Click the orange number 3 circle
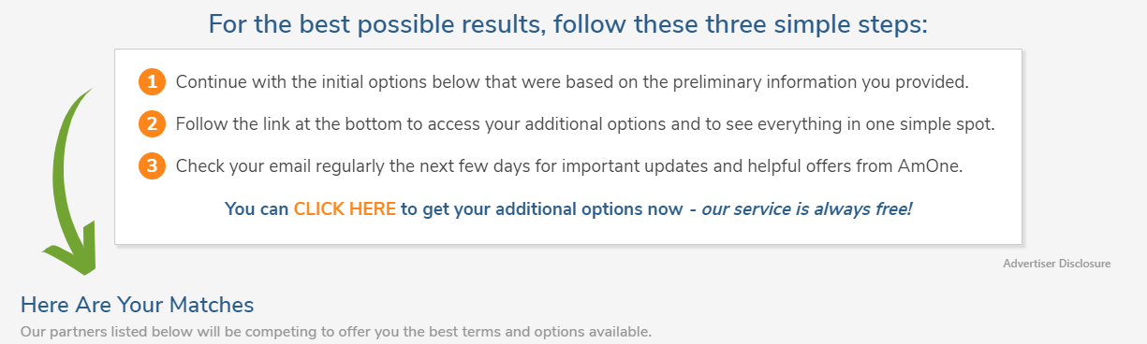Image resolution: width=1147 pixels, height=344 pixels. pos(152,166)
